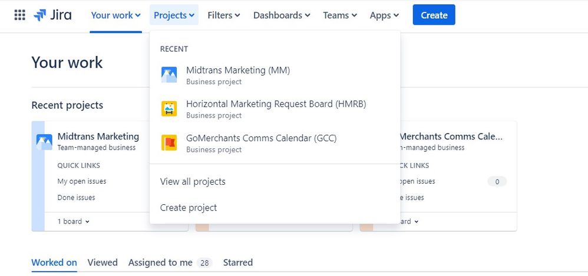This screenshot has height=276, width=588.
Task: Switch to the Assigned to me tab
Action: tap(170, 262)
